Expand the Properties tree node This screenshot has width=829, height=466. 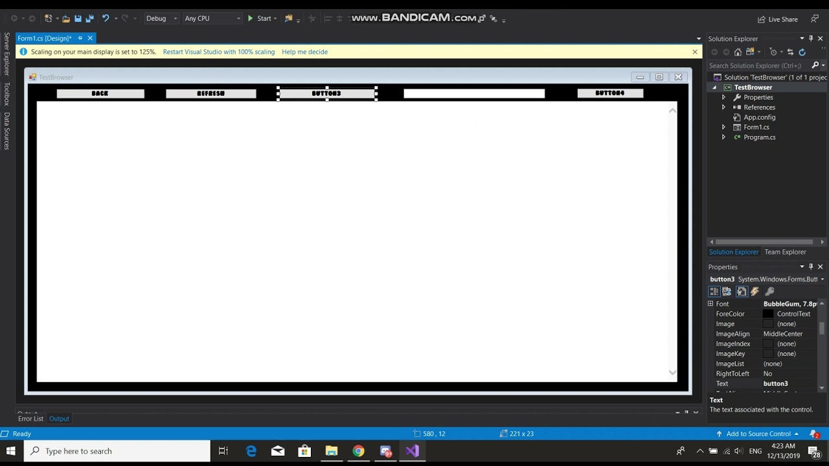(723, 97)
